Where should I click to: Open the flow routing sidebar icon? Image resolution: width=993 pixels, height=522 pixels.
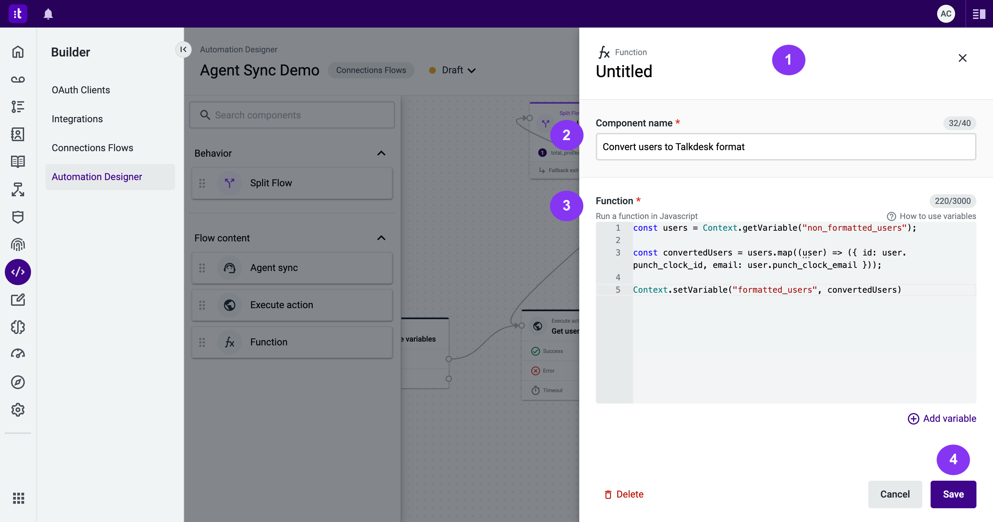[x=18, y=189]
